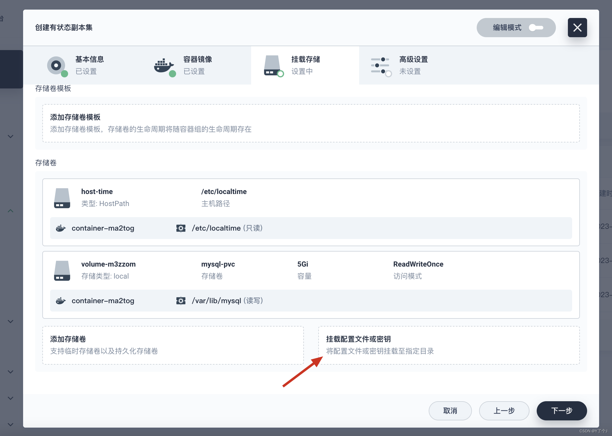Click the /etc/localtime (只读) mount path
Screen dimensions: 612x436
pos(227,228)
